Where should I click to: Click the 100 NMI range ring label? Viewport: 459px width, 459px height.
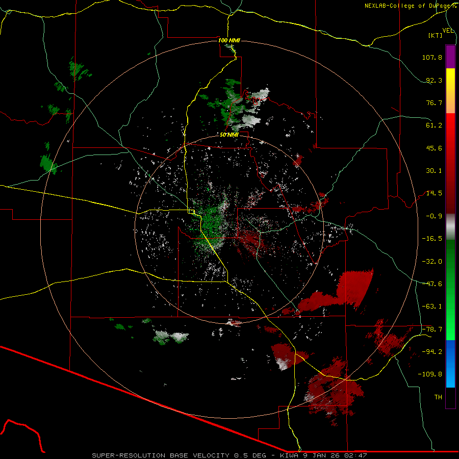pyautogui.click(x=229, y=40)
